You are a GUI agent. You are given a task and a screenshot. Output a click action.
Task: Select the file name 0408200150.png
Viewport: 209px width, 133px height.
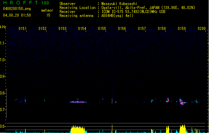tap(17, 9)
